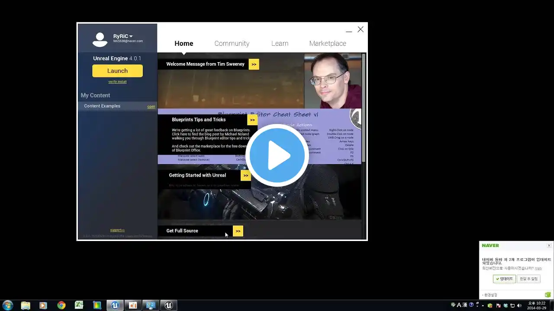Switch to the blue Unreal launcher taskbar button

coord(115,305)
